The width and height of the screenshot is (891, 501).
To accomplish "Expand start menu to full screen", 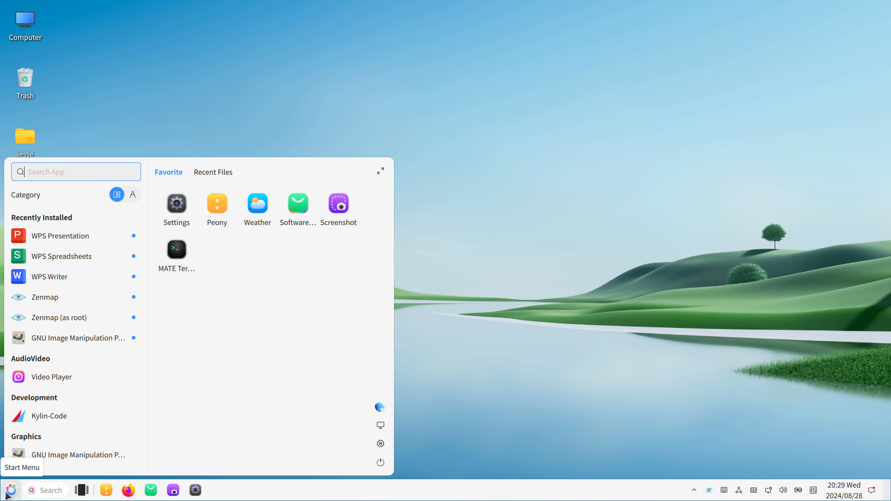I will (x=381, y=171).
